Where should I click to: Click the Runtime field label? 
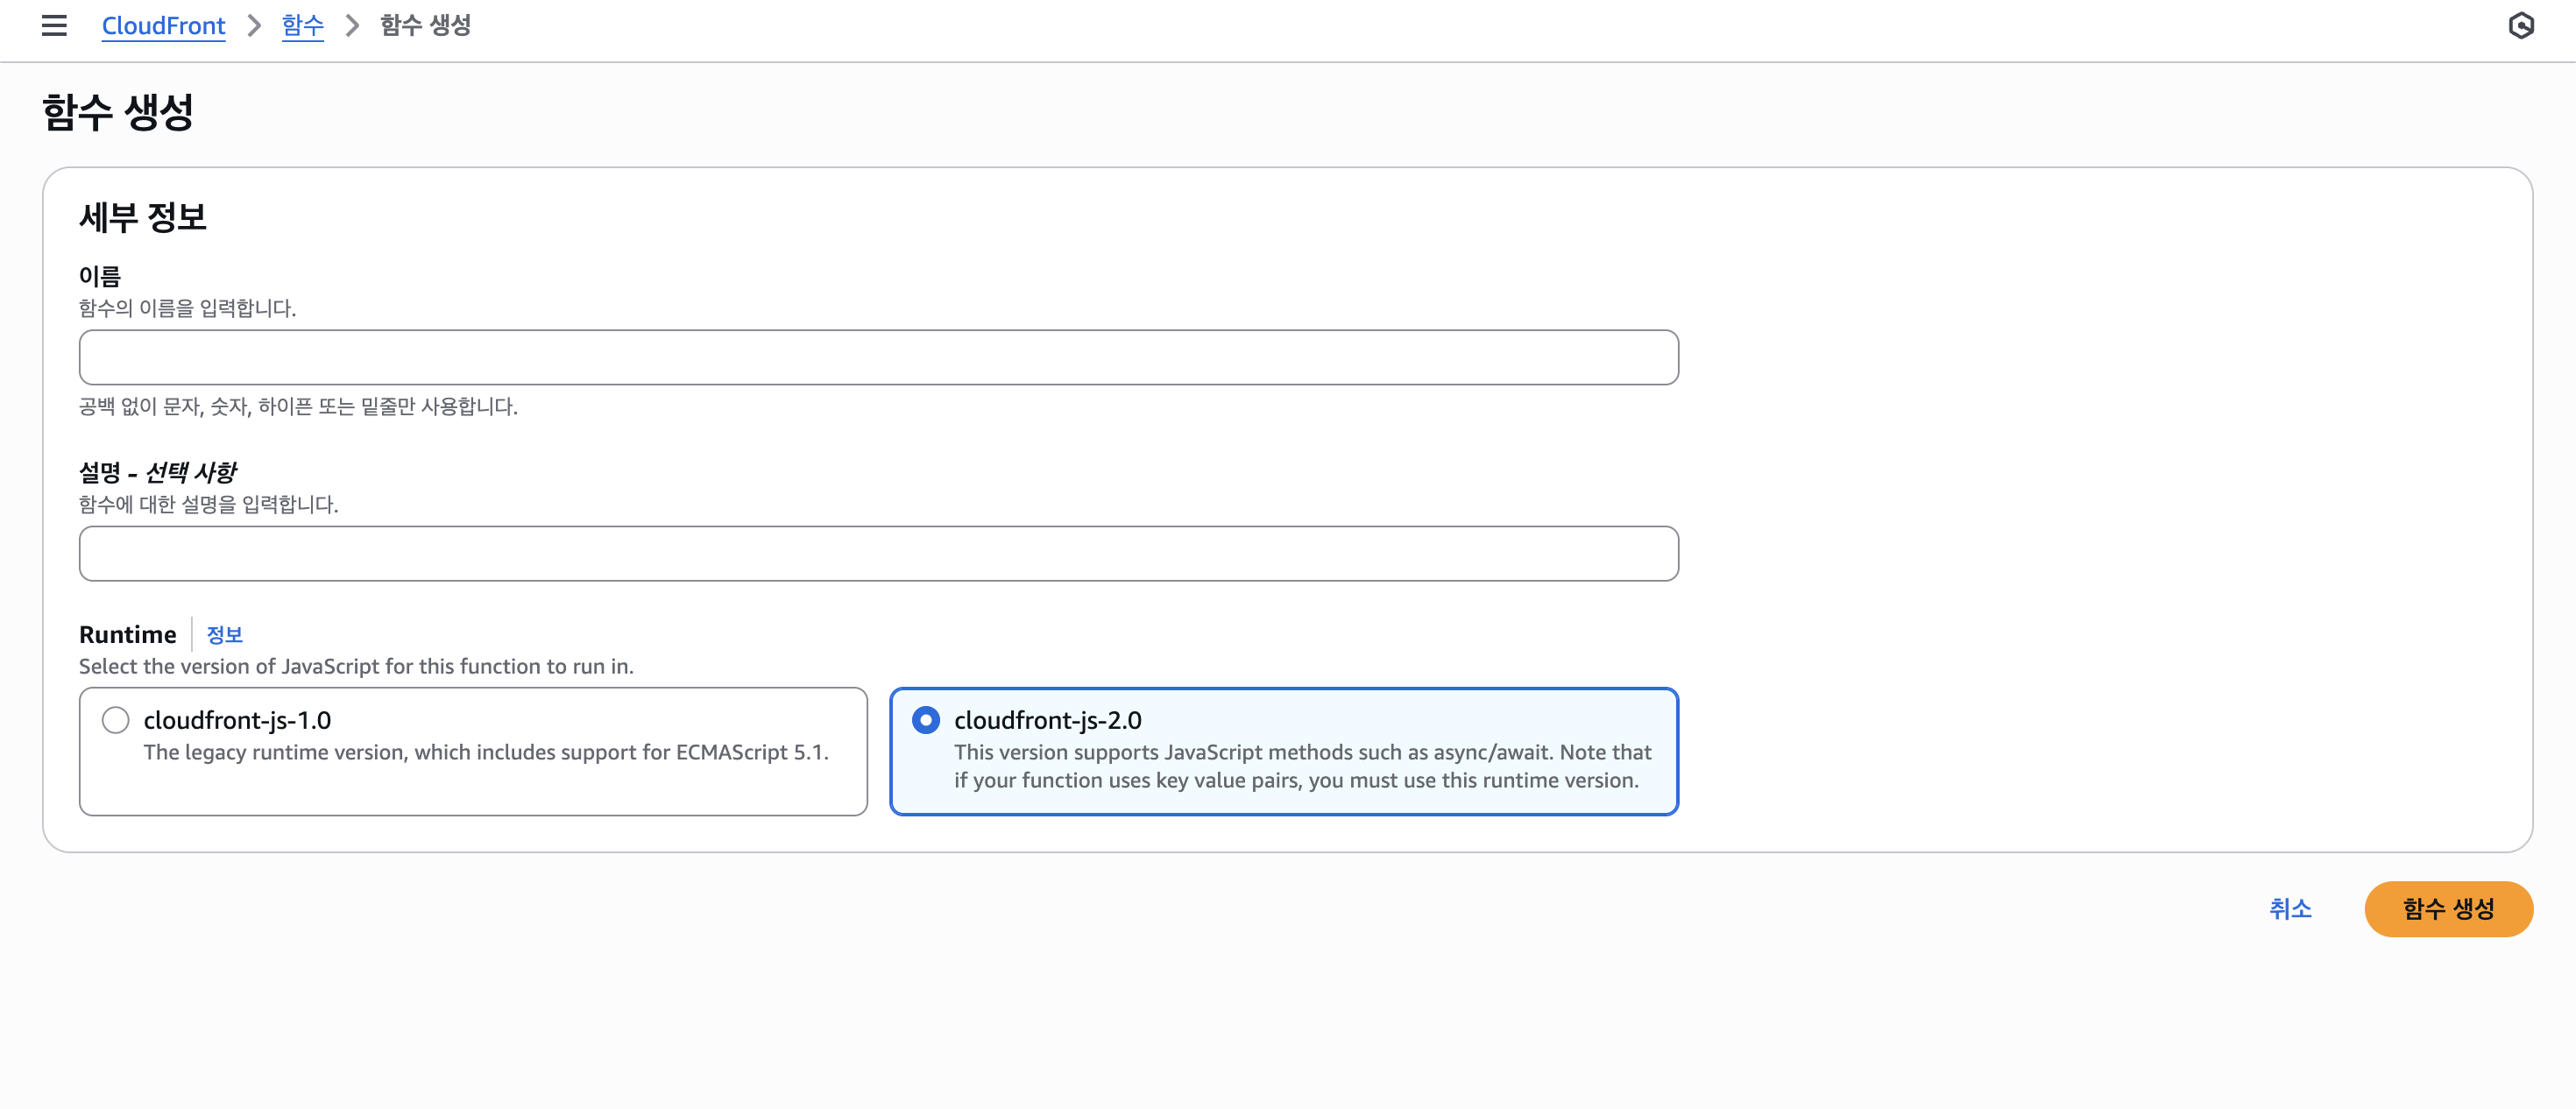point(127,634)
